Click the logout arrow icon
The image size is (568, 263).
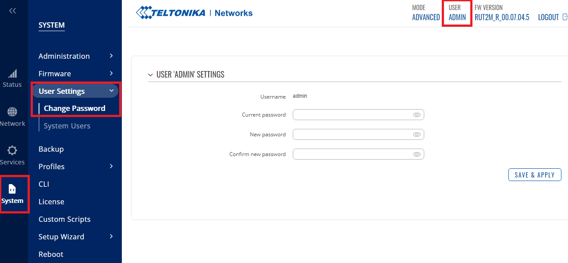click(x=564, y=17)
